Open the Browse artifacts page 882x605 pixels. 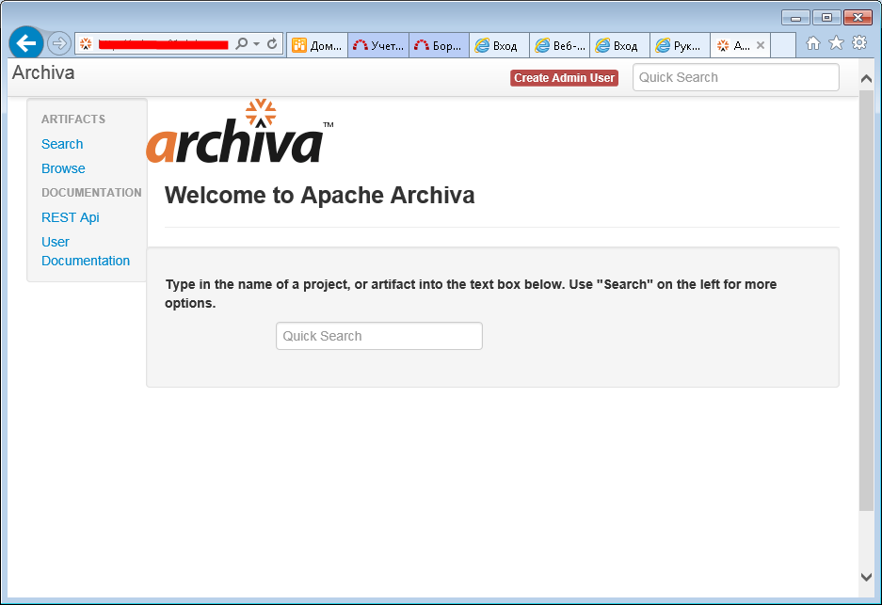pyautogui.click(x=63, y=168)
